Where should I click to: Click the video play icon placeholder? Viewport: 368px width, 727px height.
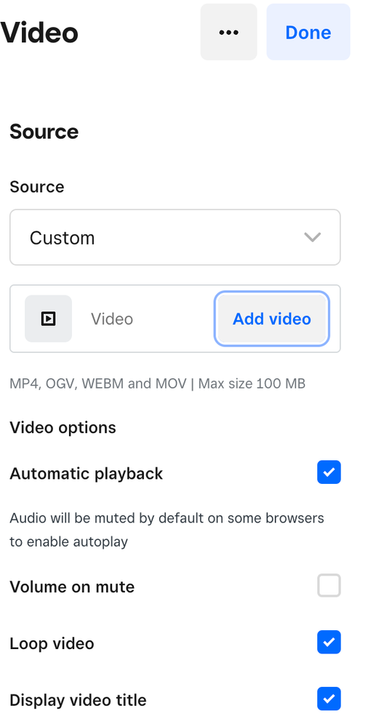pyautogui.click(x=48, y=319)
